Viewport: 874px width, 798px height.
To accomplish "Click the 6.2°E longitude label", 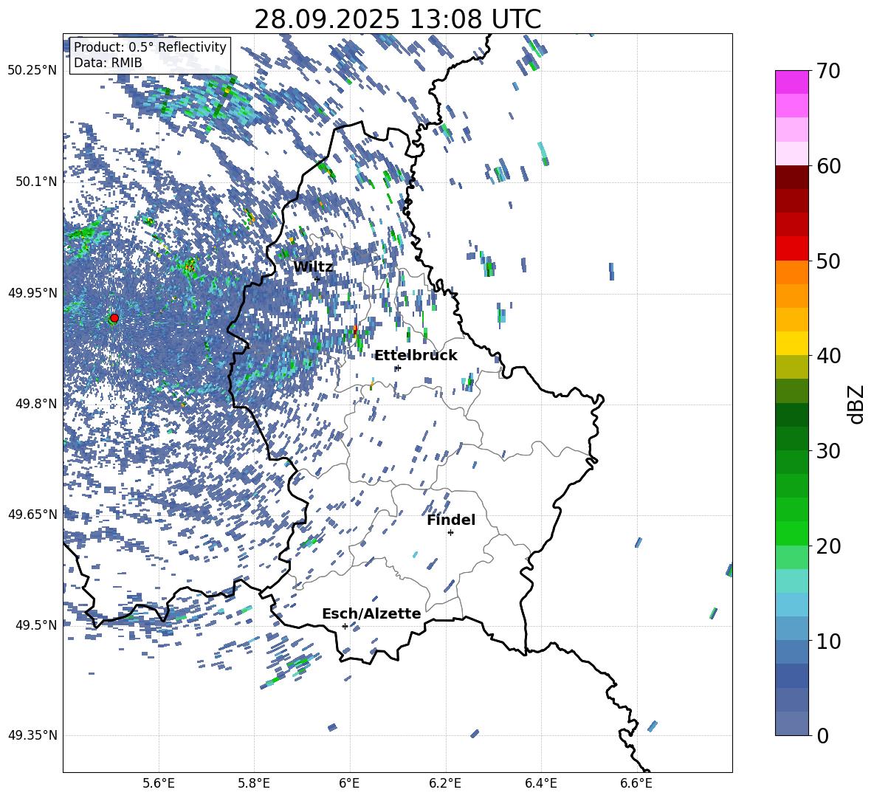I will click(x=445, y=783).
